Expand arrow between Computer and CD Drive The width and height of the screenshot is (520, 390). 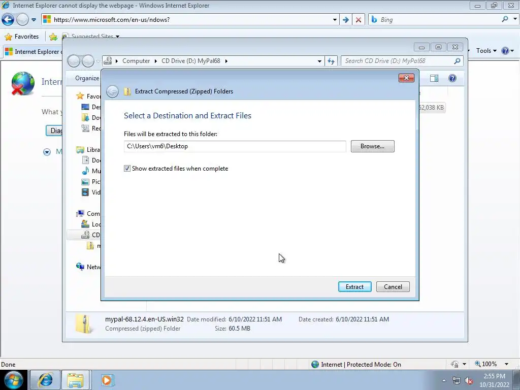click(x=155, y=61)
